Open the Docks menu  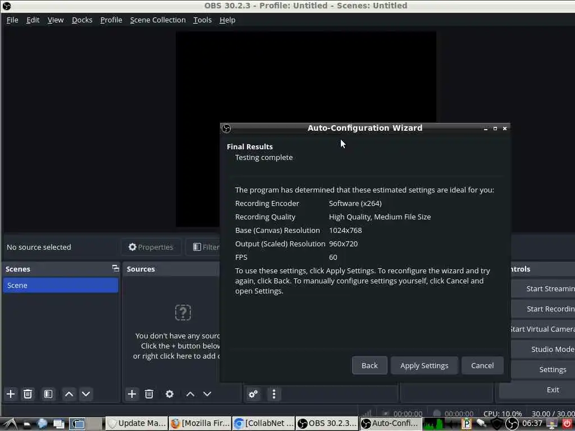[82, 20]
